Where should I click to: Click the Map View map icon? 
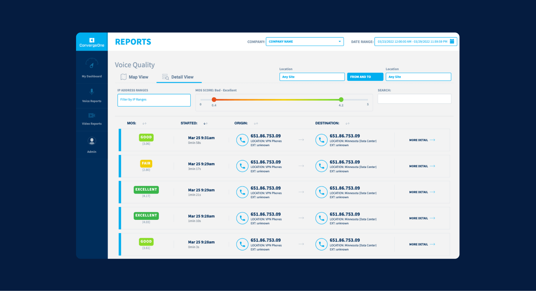123,77
